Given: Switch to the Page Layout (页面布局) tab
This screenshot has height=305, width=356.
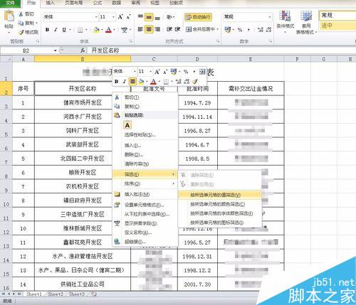Looking at the screenshot, I should click(x=73, y=3).
